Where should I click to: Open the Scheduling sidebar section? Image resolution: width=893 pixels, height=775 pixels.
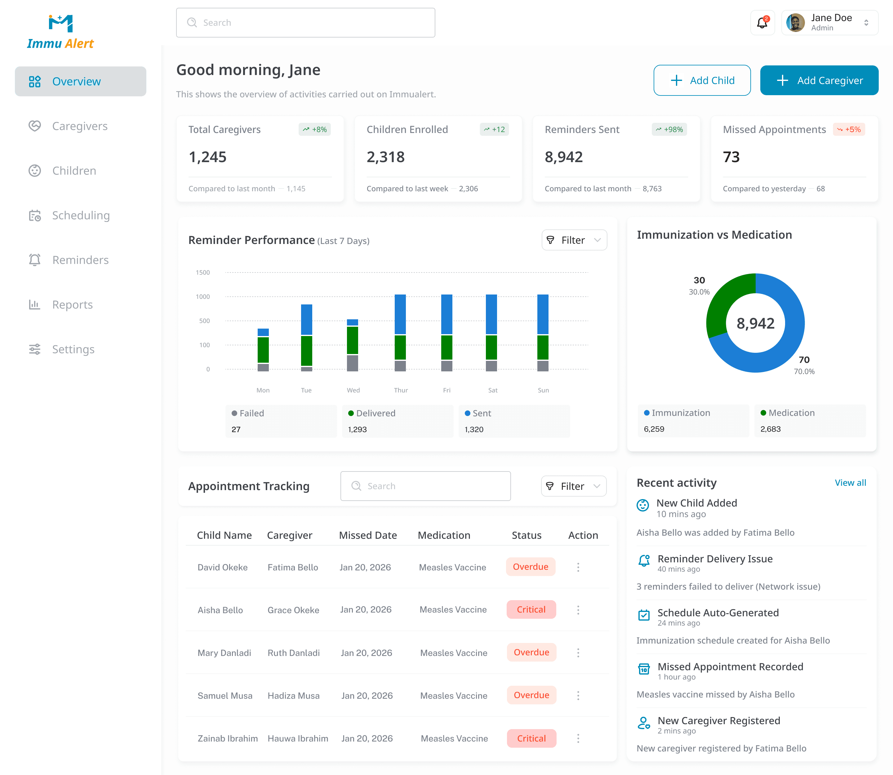pyautogui.click(x=81, y=215)
